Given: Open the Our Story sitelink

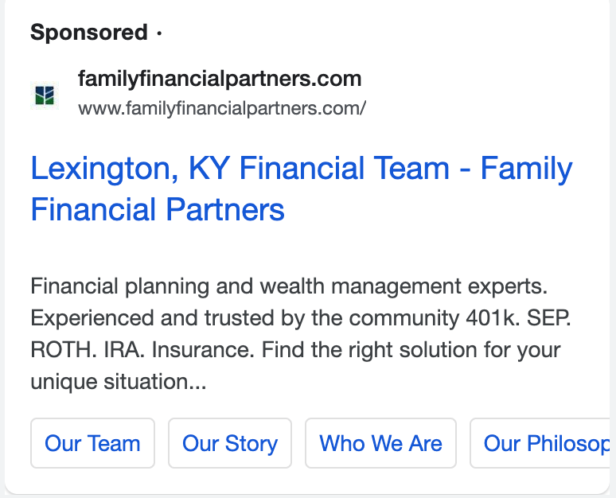Looking at the screenshot, I should [230, 443].
